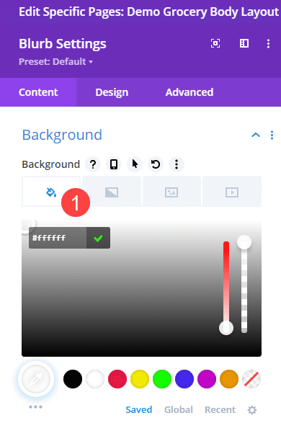Choose the purple color swatch
This screenshot has height=436, width=281.
coord(207,379)
